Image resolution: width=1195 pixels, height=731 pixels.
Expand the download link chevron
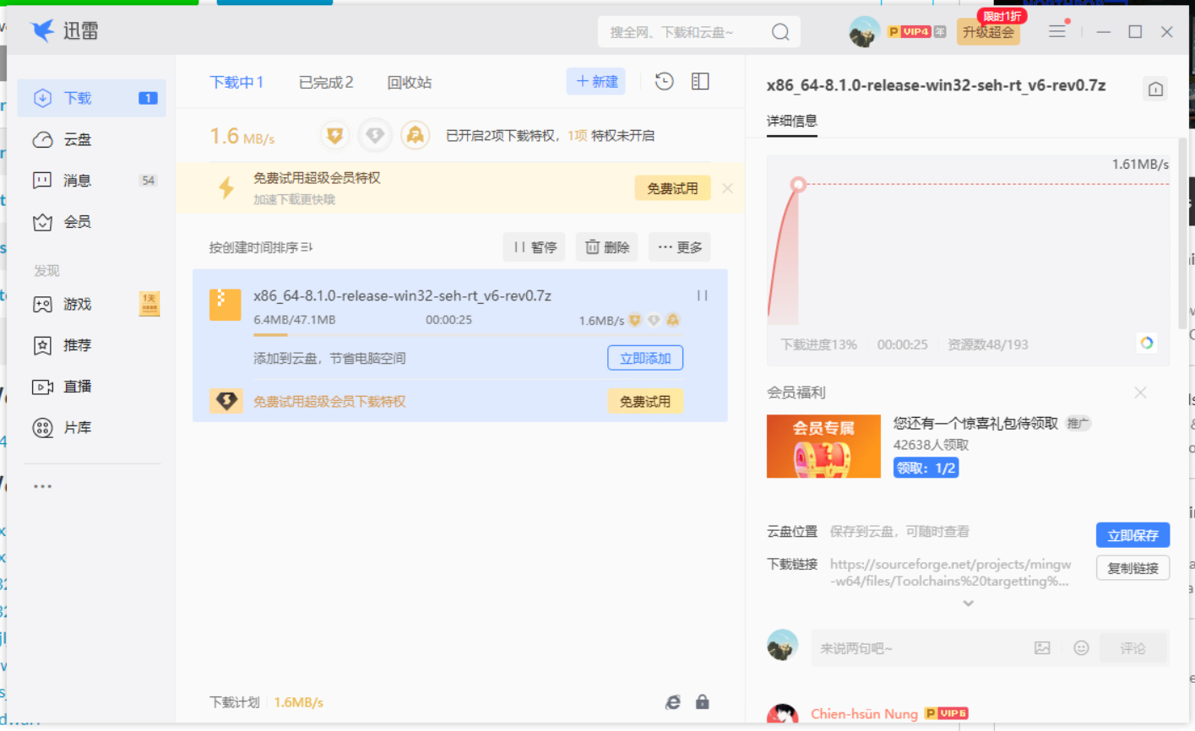click(969, 604)
